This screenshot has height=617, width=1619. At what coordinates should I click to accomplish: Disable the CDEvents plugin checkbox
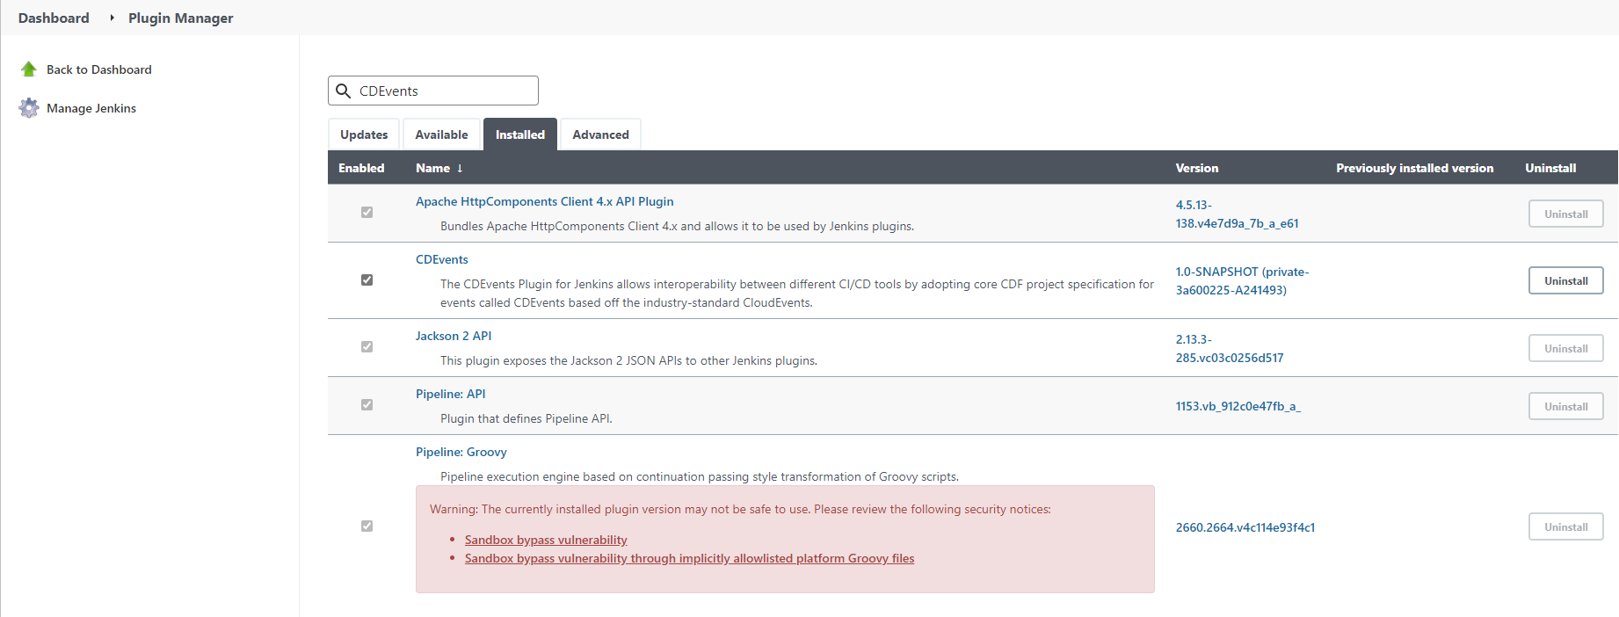point(367,280)
